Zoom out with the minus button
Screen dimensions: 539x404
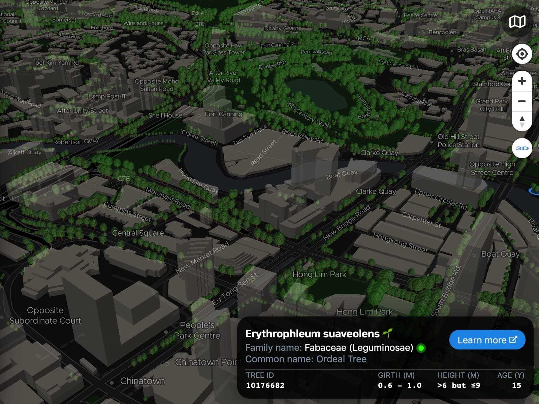click(x=522, y=101)
